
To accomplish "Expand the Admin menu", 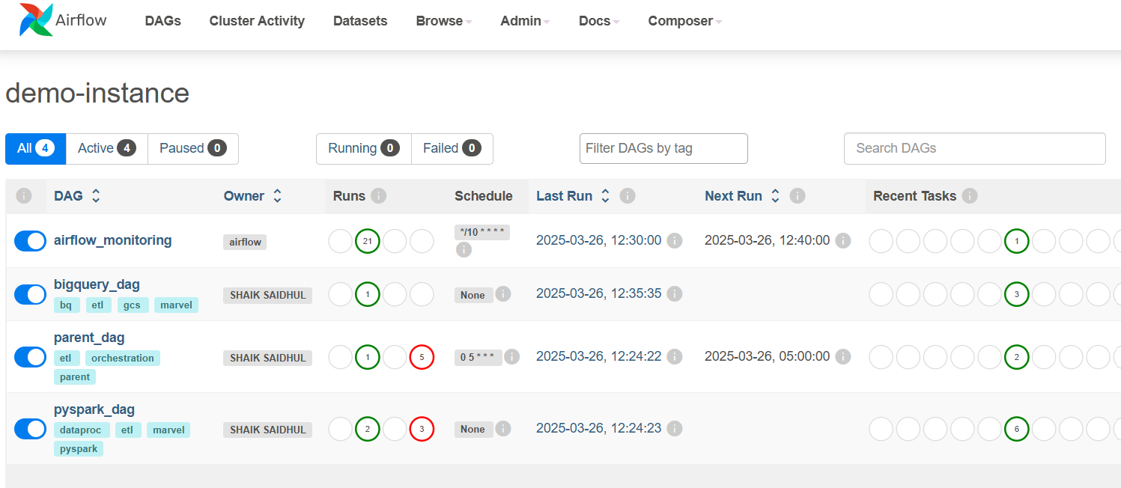I will coord(525,21).
